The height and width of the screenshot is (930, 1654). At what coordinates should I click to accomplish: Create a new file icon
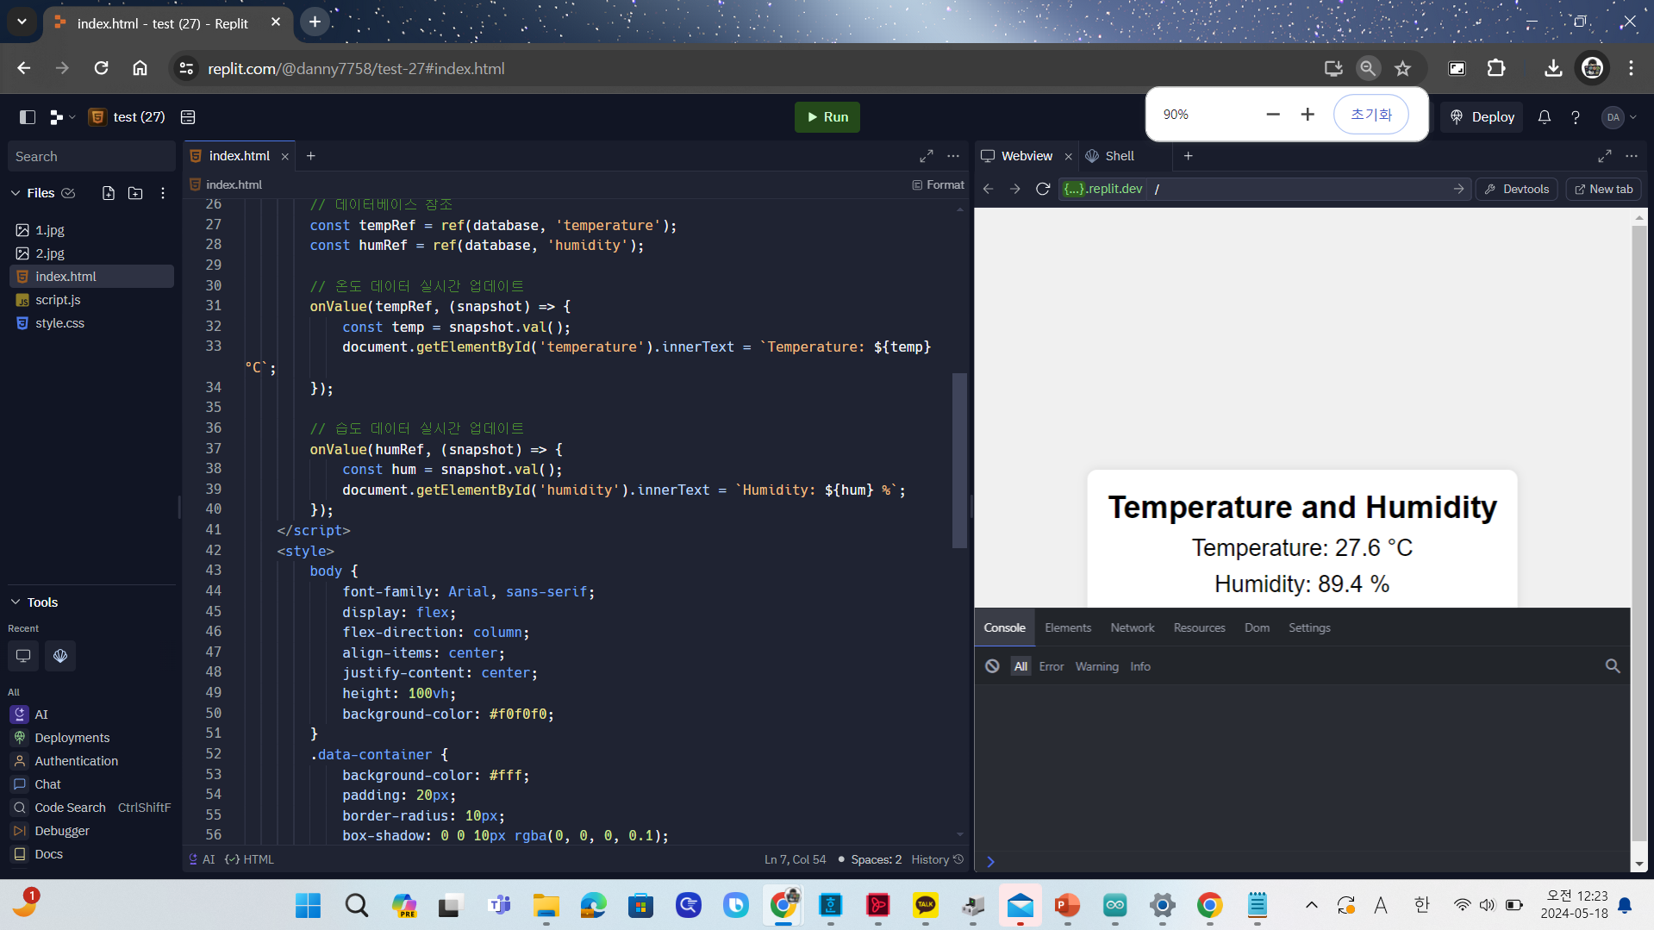pos(109,193)
